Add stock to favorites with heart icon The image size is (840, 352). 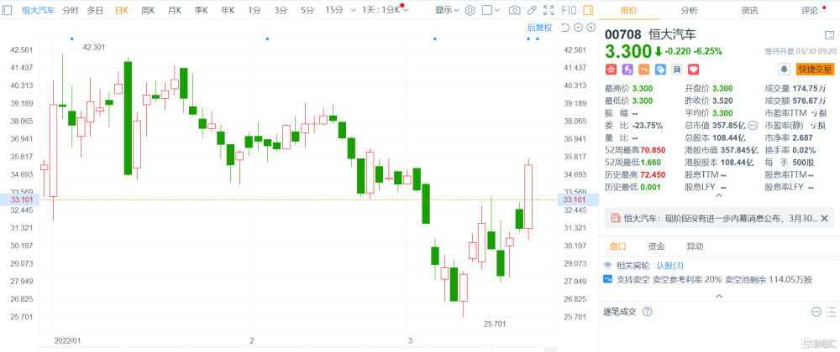694,69
